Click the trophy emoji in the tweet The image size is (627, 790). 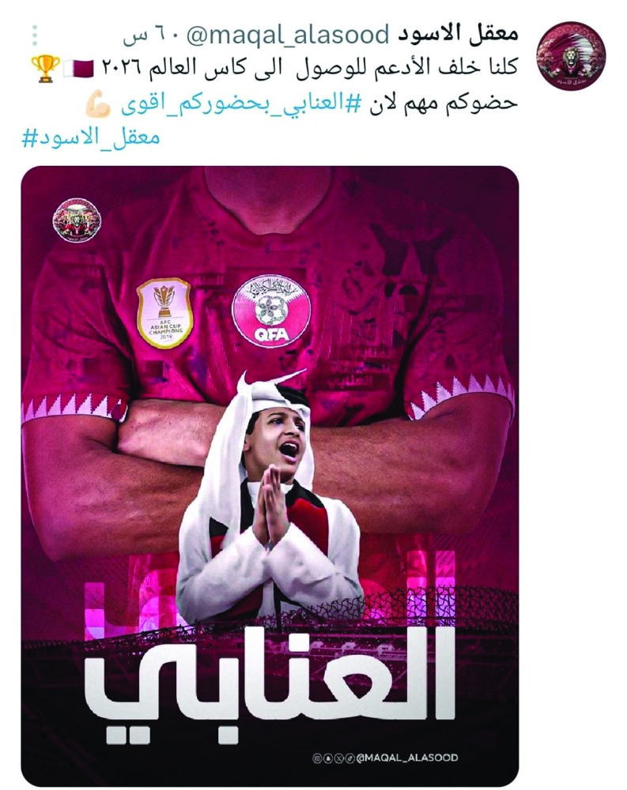46,69
